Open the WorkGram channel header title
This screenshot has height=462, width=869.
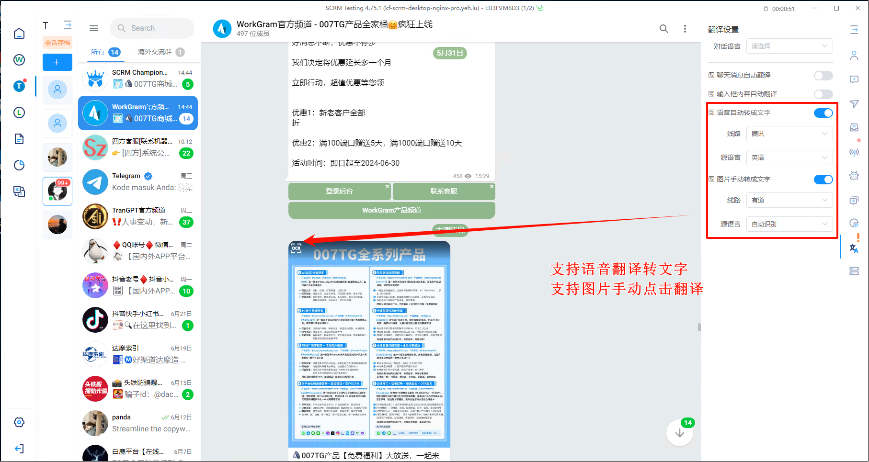pyautogui.click(x=334, y=24)
